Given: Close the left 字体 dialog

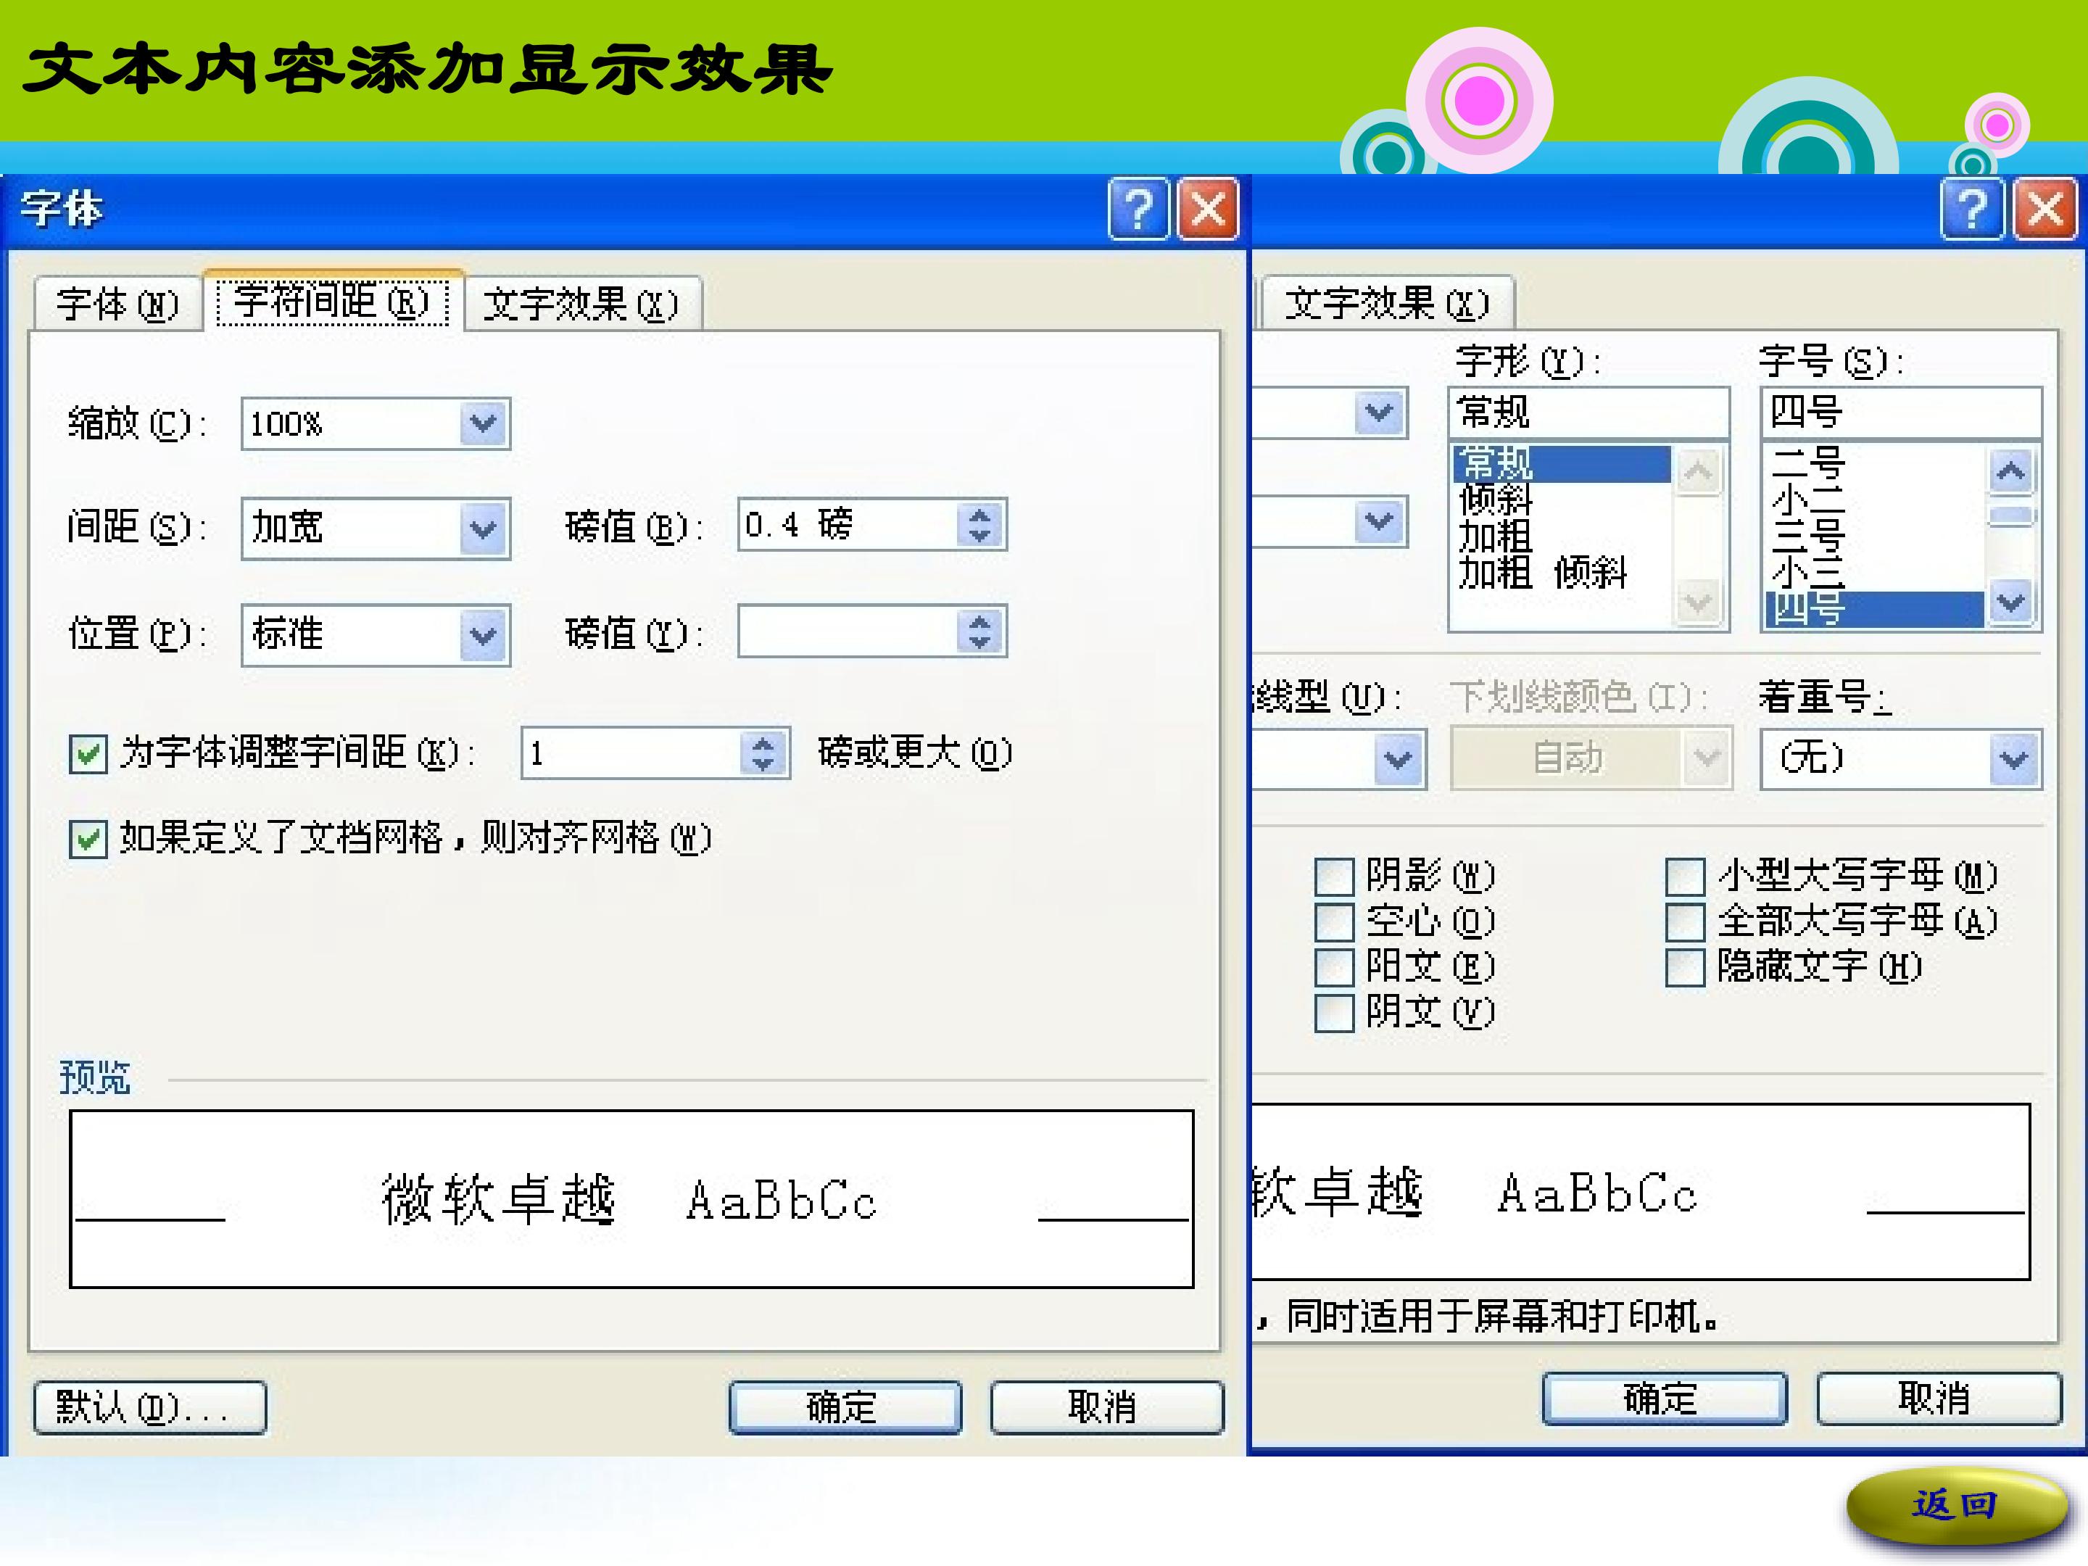Looking at the screenshot, I should click(1209, 209).
